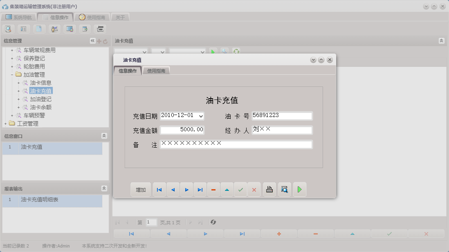This screenshot has width=449, height=252.
Task: Click the operator management icon in the toolbar
Action: point(54,29)
